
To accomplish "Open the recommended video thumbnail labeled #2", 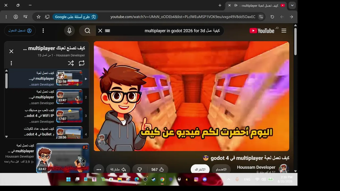I will (x=63, y=158).
